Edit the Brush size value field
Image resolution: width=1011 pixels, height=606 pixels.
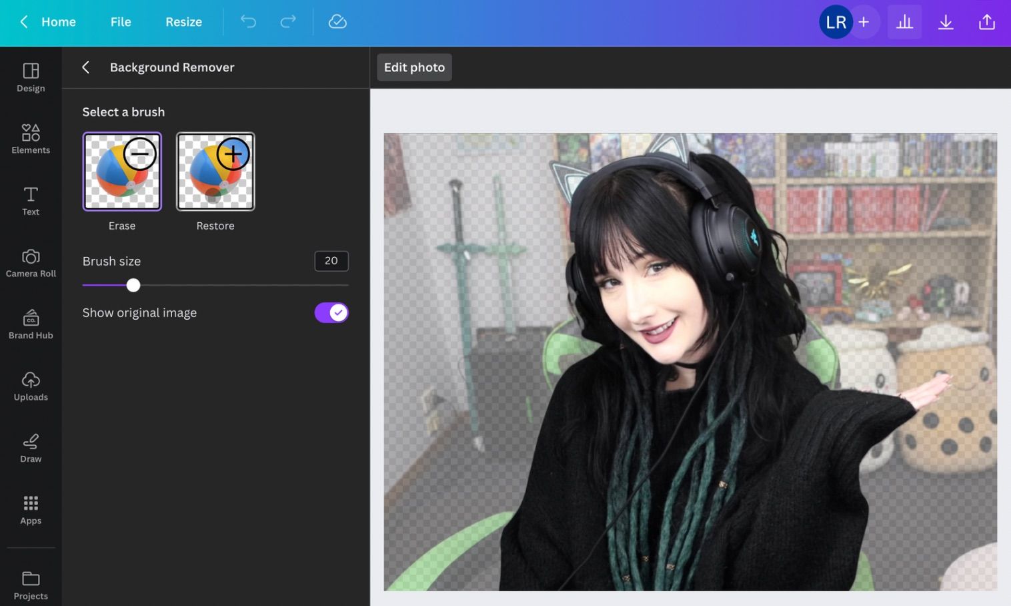pyautogui.click(x=331, y=260)
